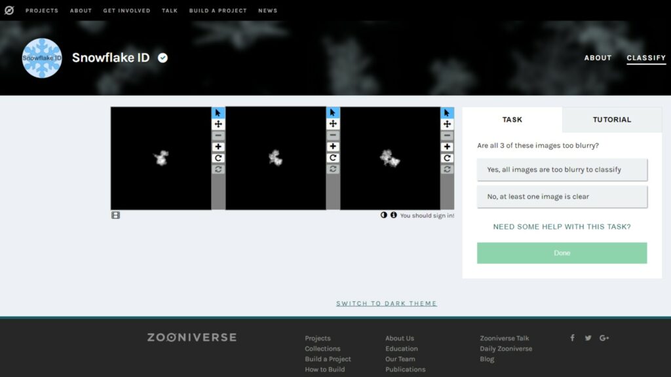Reset view of first snowflake image
This screenshot has height=377, width=671.
tap(218, 170)
